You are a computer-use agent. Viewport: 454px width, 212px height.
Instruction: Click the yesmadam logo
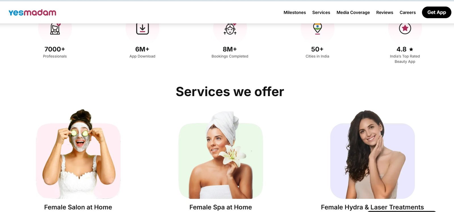point(32,12)
